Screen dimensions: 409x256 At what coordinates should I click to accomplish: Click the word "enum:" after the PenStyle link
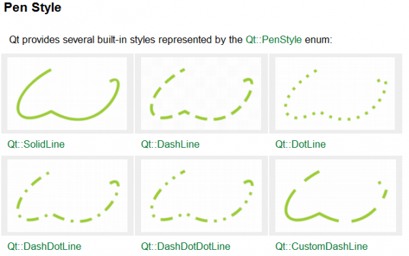[x=319, y=40]
